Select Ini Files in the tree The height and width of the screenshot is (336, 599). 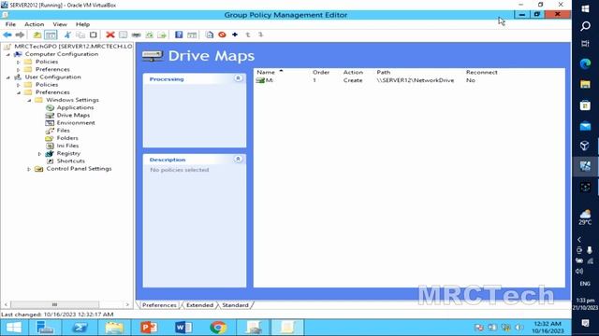point(67,146)
